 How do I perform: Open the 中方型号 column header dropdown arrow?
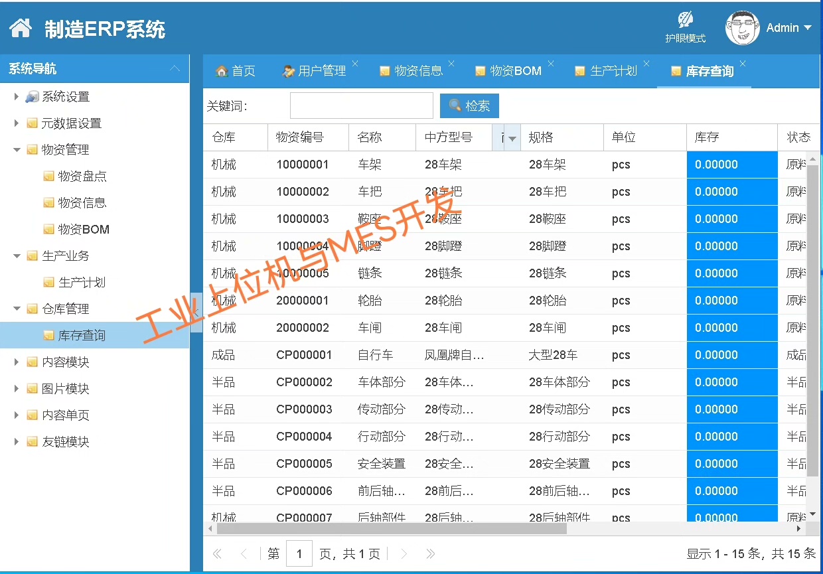[512, 137]
